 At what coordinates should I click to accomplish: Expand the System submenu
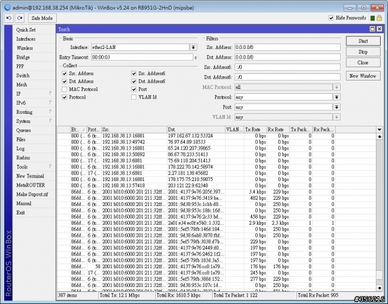[x=51, y=121]
